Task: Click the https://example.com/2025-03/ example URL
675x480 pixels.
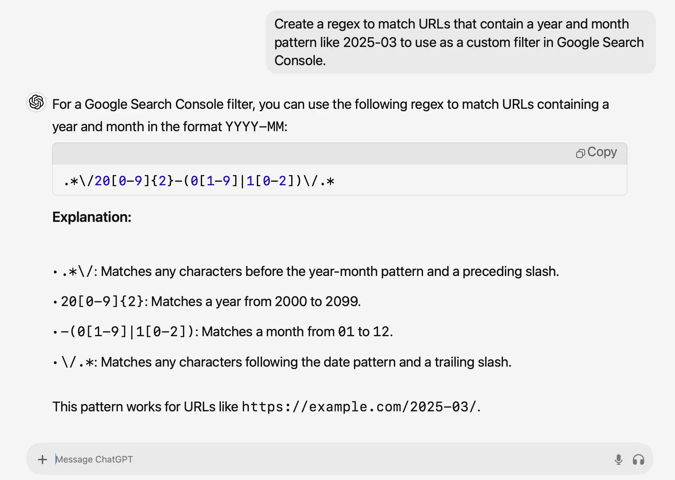Action: tap(359, 407)
